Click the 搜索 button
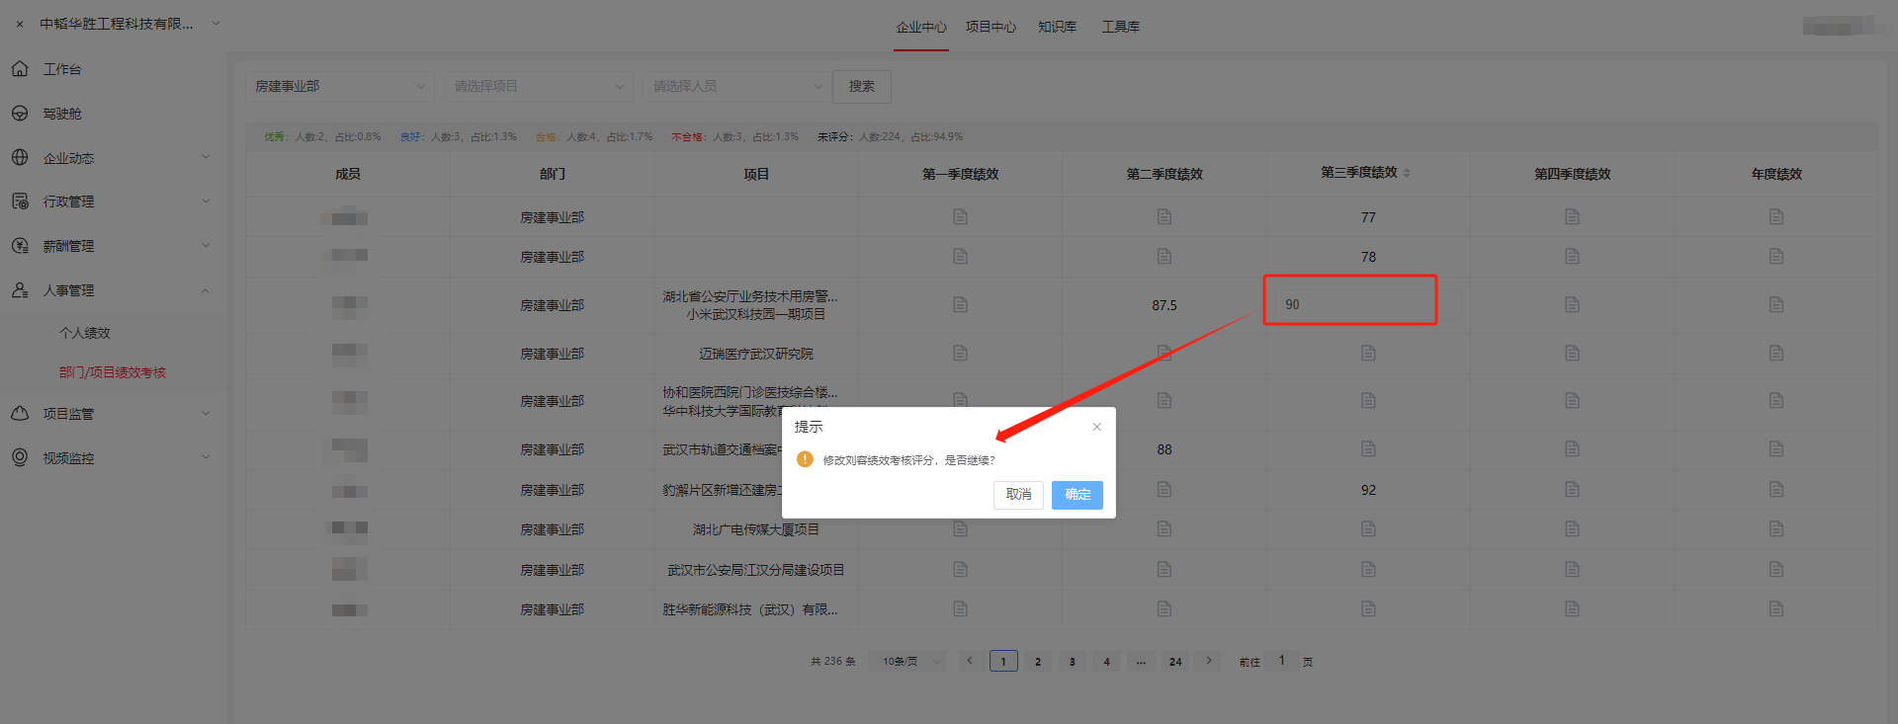The height and width of the screenshot is (724, 1898). point(862,86)
